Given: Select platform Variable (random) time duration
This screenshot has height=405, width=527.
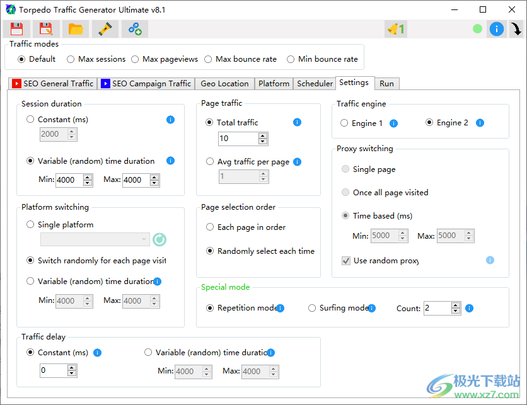Looking at the screenshot, I should click(x=90, y=282).
